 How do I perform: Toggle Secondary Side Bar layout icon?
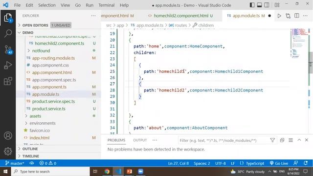tap(267, 5)
